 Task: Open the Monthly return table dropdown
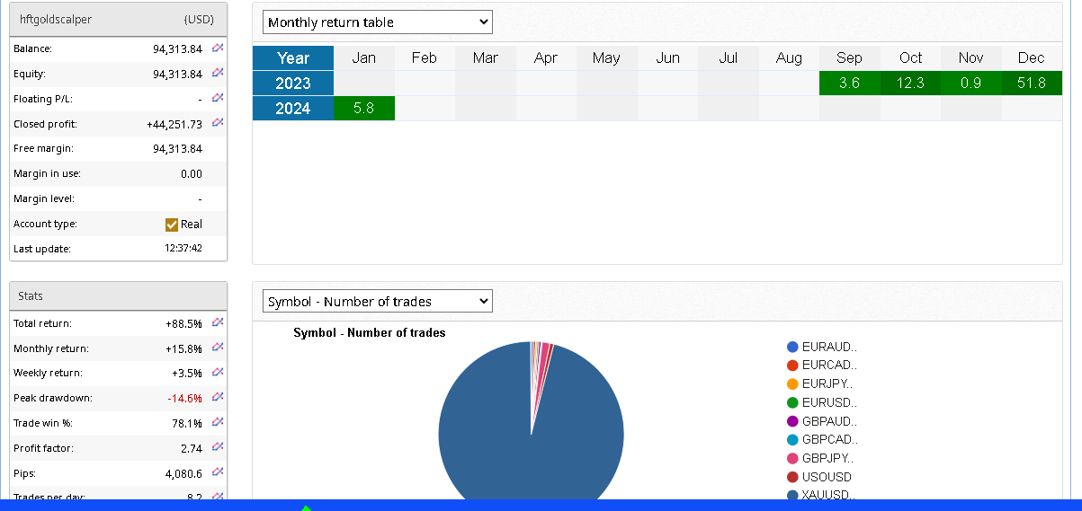(378, 22)
